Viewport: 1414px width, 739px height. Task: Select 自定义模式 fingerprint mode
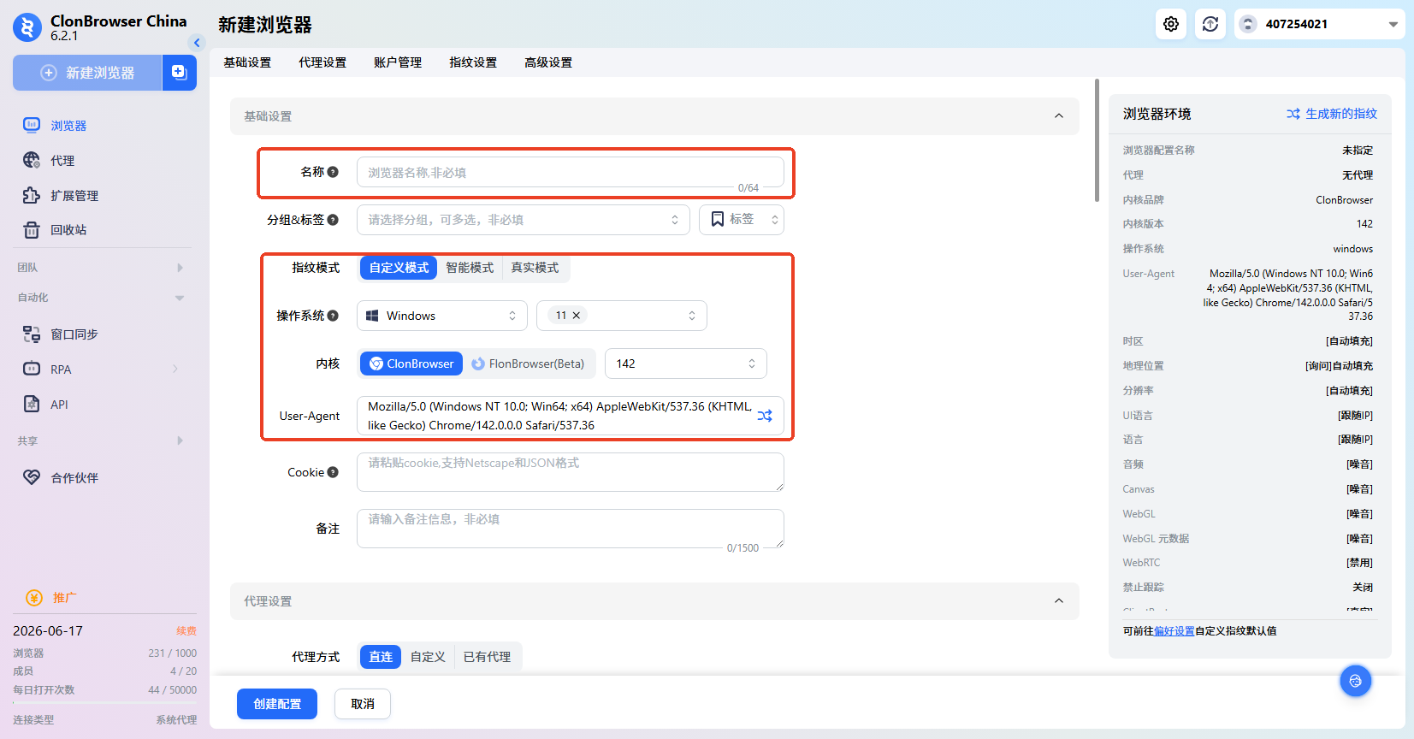click(399, 268)
